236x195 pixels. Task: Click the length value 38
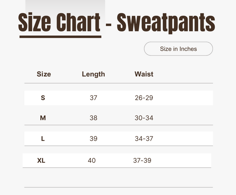[x=93, y=118]
